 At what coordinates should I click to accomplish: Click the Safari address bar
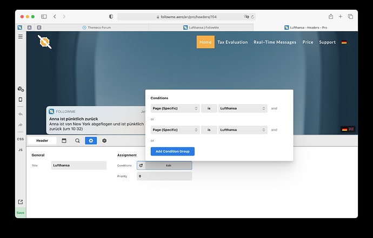(186, 17)
